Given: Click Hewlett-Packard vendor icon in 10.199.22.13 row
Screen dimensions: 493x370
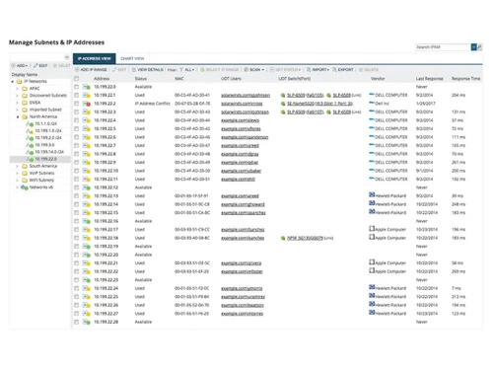Looking at the screenshot, I should [372, 195].
